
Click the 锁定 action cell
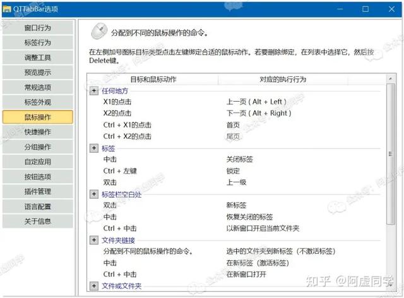tap(233, 171)
